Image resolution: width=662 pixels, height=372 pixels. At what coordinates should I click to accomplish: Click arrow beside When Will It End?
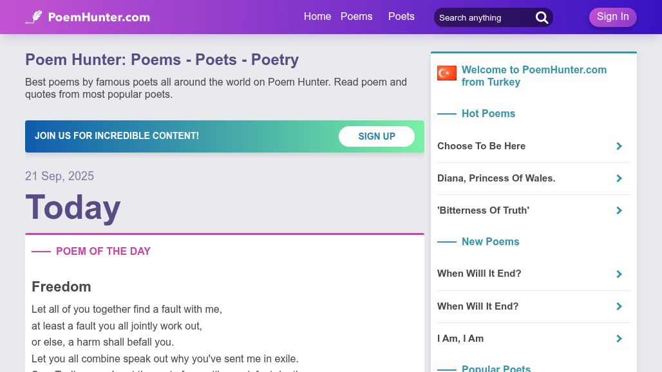coord(619,306)
